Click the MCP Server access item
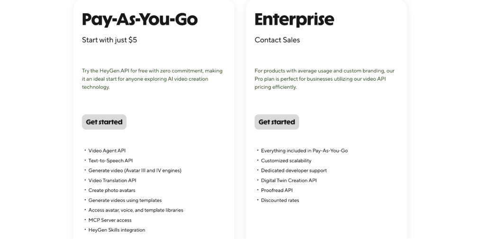485x239 pixels. (110, 220)
